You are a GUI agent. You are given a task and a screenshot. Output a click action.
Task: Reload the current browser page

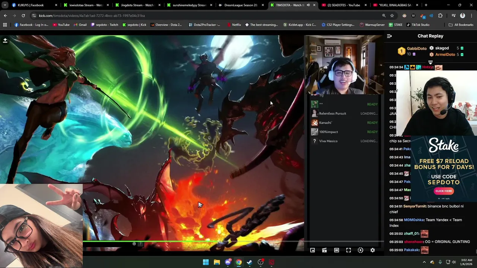(x=23, y=16)
